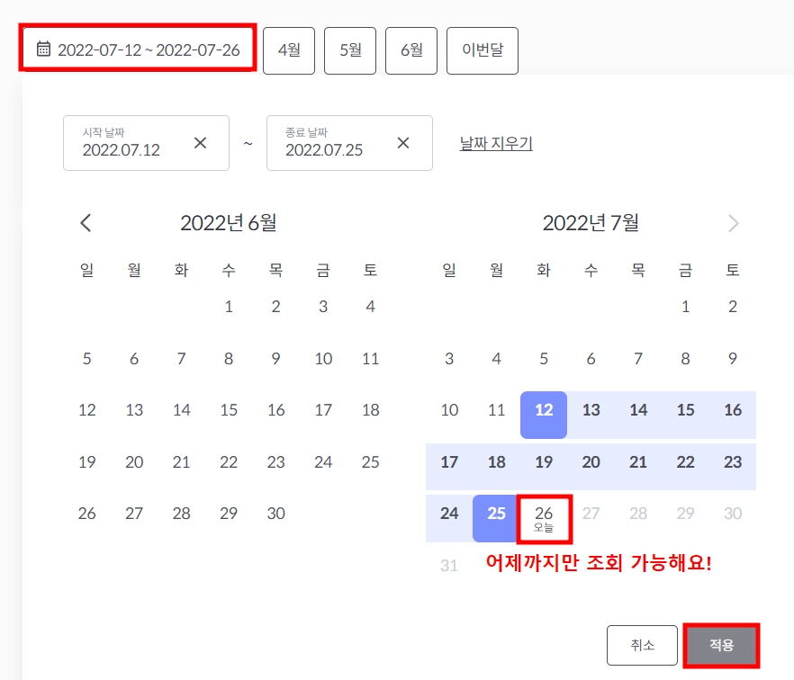Viewport: 794px width, 680px height.
Task: Select June 15 in the calendar
Action: click(229, 410)
